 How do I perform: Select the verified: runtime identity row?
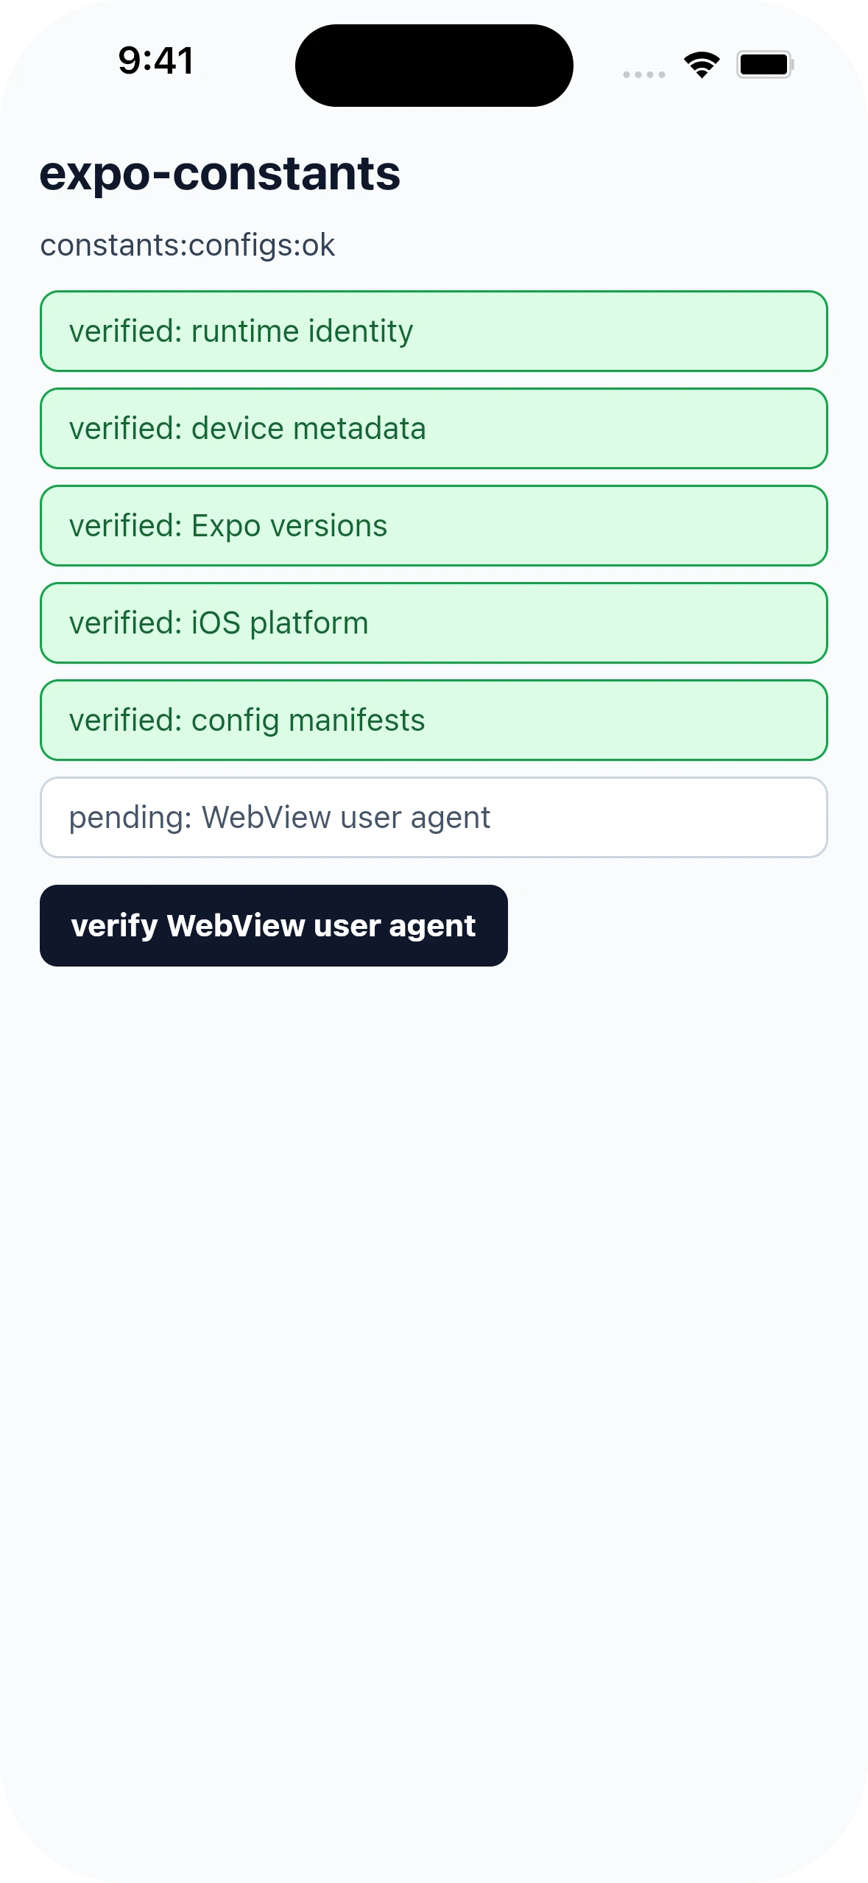tap(434, 332)
